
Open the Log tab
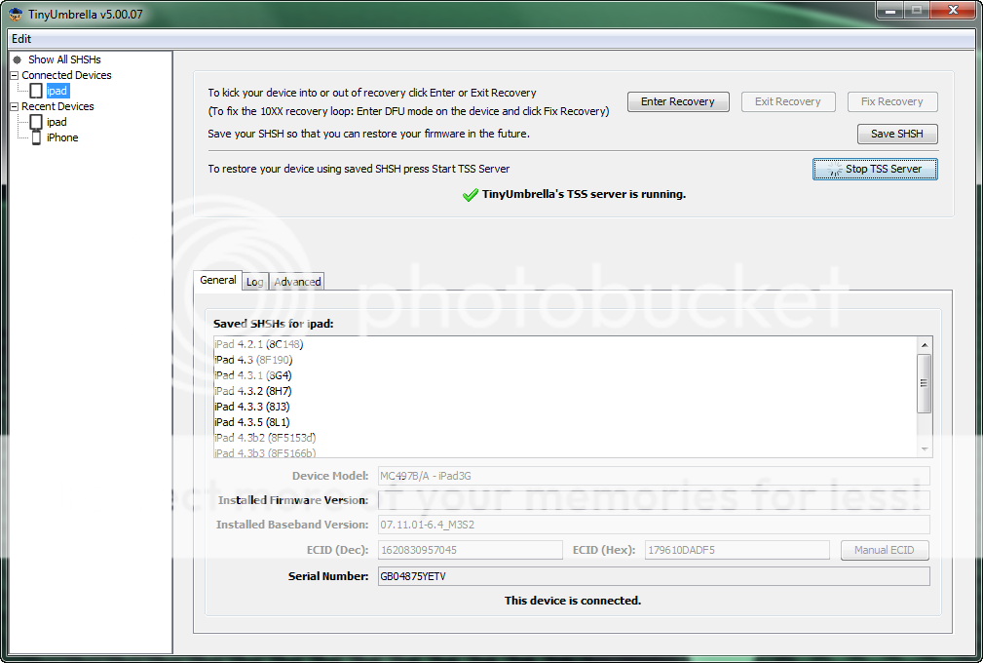point(254,282)
